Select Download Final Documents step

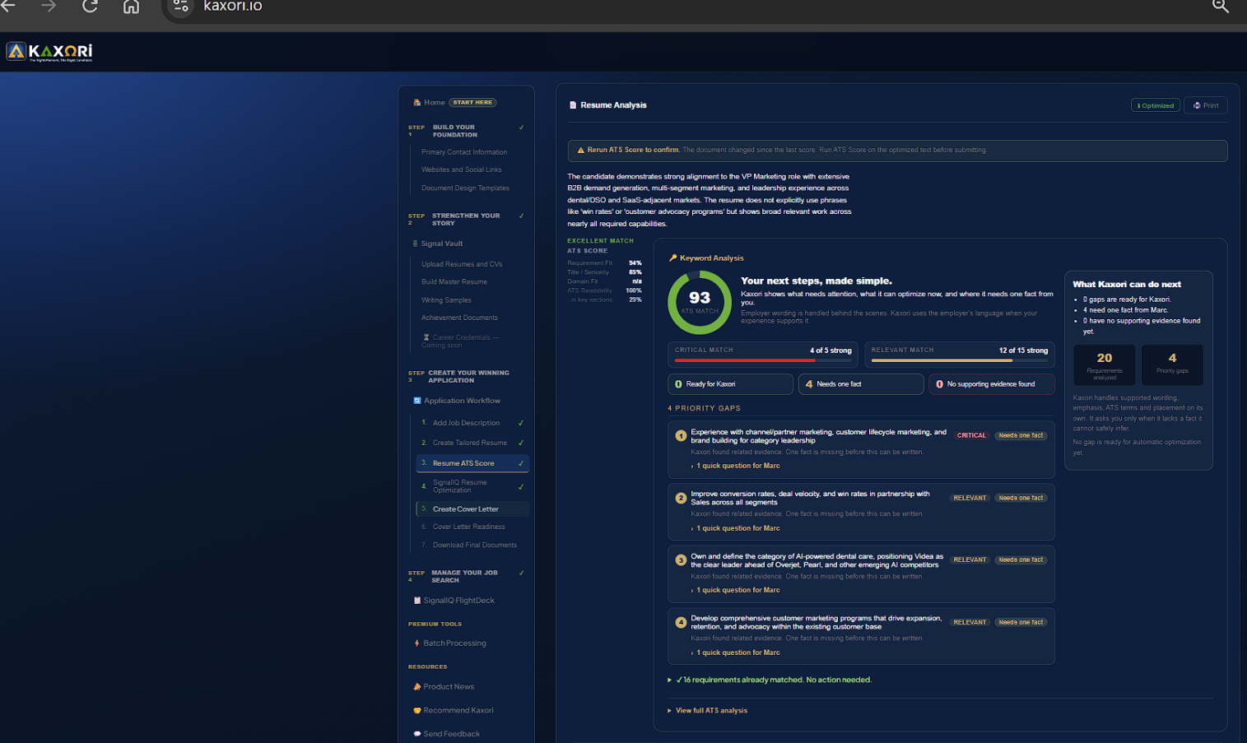[472, 545]
